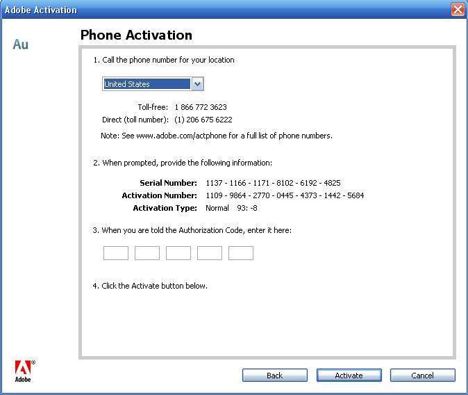Click the Phone Activation heading
Screen dimensions: 468x395
tap(136, 35)
